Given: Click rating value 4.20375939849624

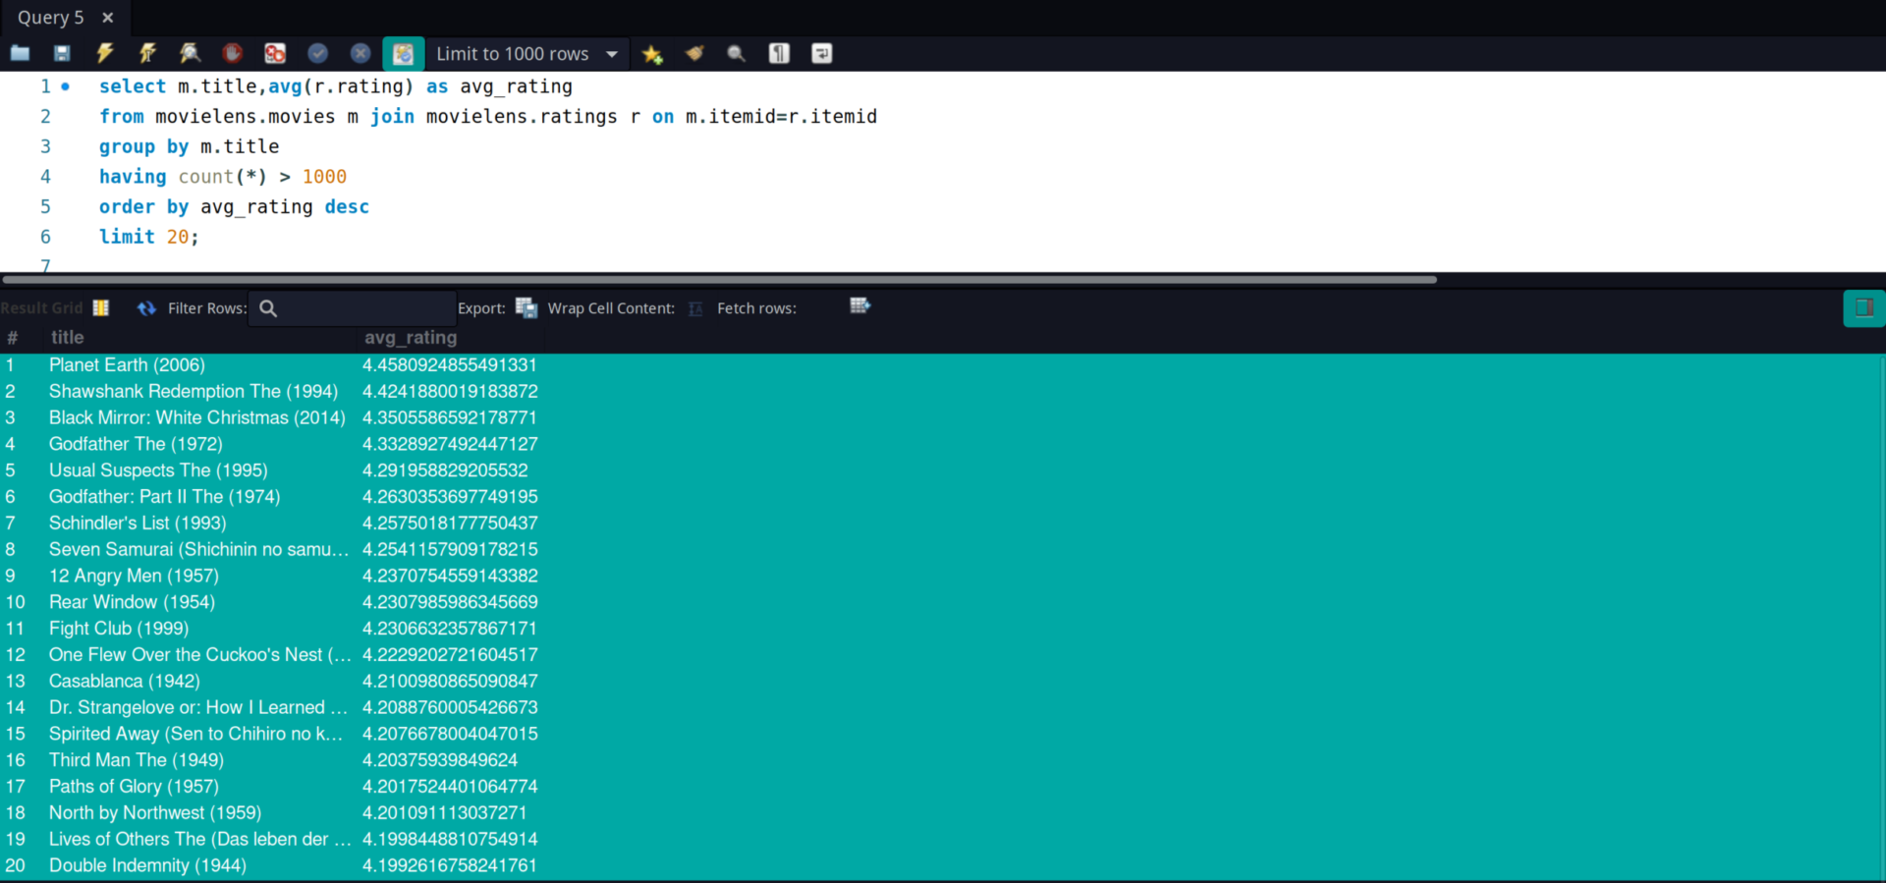Looking at the screenshot, I should [x=440, y=760].
